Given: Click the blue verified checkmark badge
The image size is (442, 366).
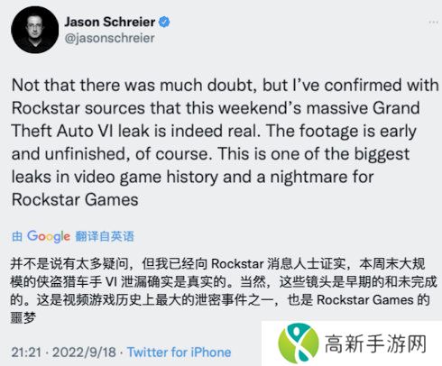Looking at the screenshot, I should [164, 23].
